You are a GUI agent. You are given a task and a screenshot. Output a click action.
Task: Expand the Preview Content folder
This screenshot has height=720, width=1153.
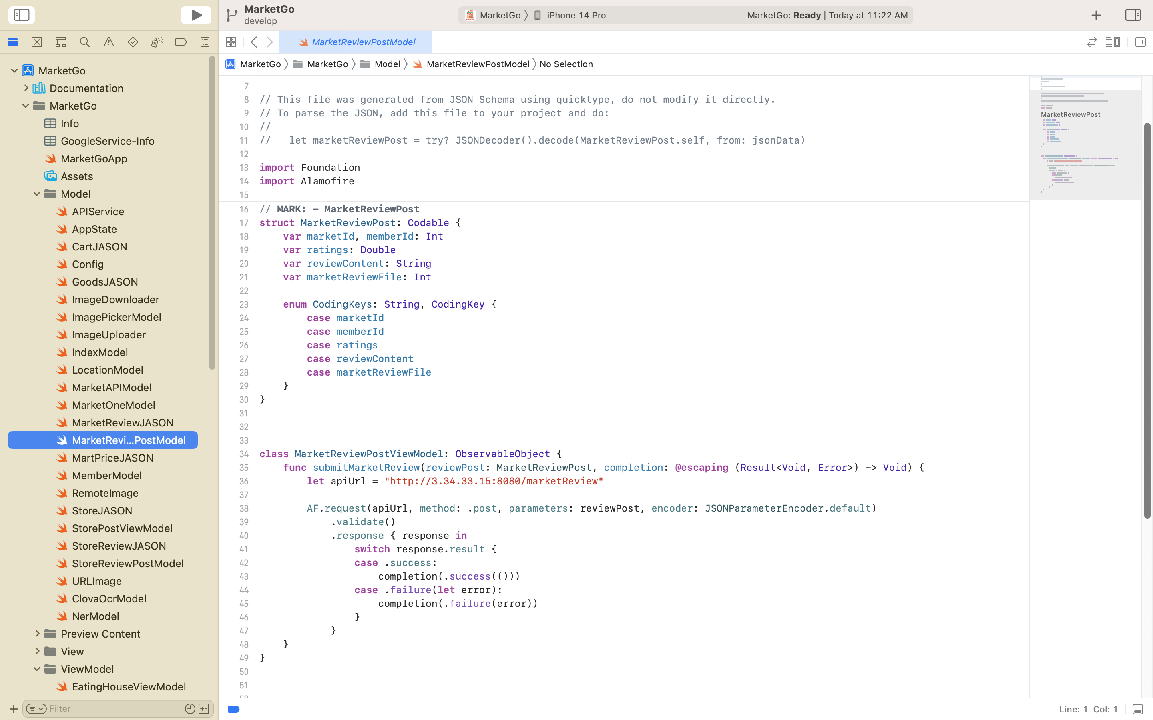click(x=37, y=634)
